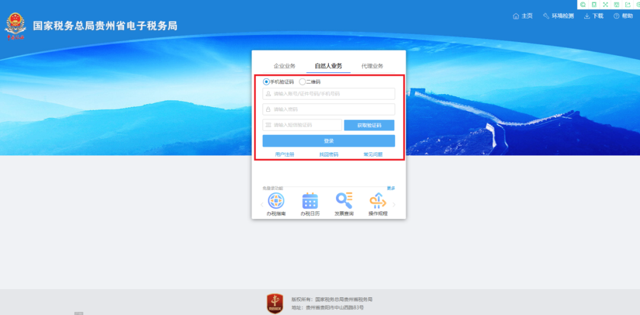The height and width of the screenshot is (315, 640).
Task: Open the 发票查询 invoice query icon
Action: (x=344, y=200)
